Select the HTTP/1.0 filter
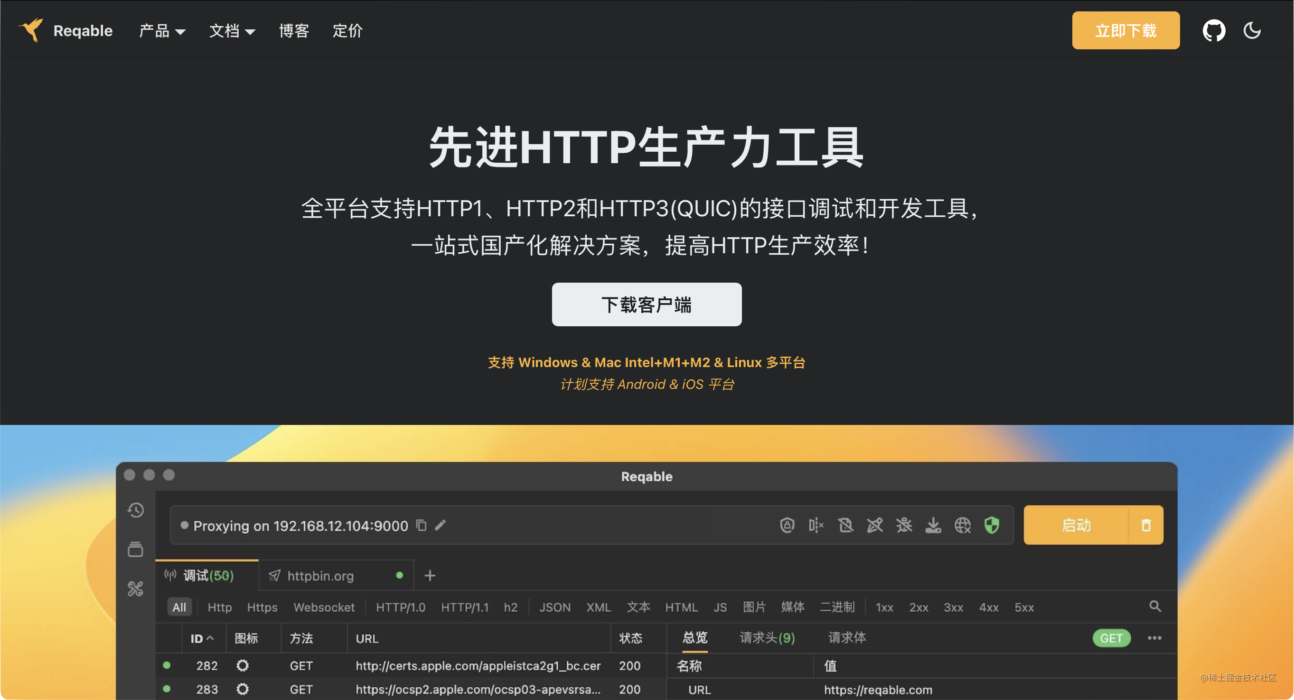 400,607
